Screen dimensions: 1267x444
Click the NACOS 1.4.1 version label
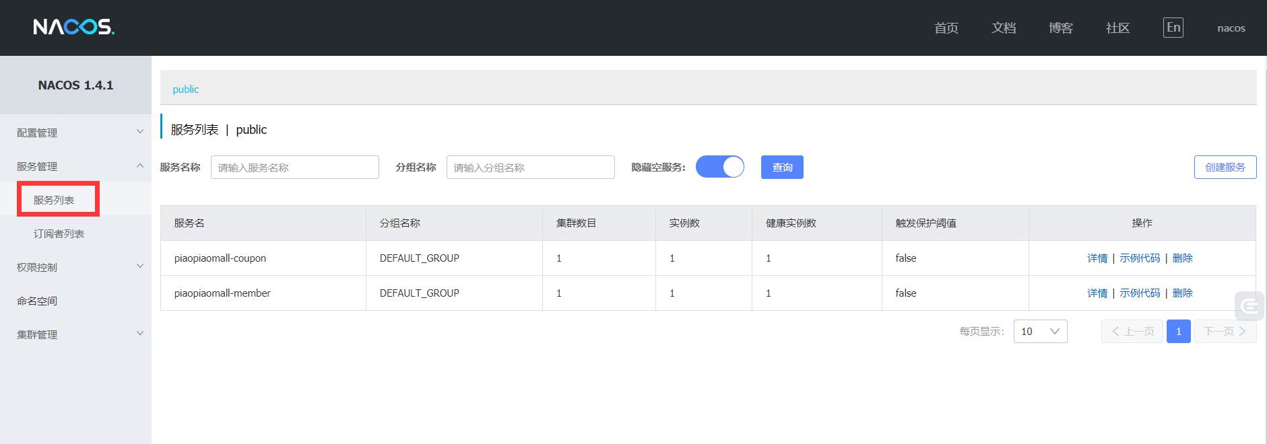tap(75, 85)
